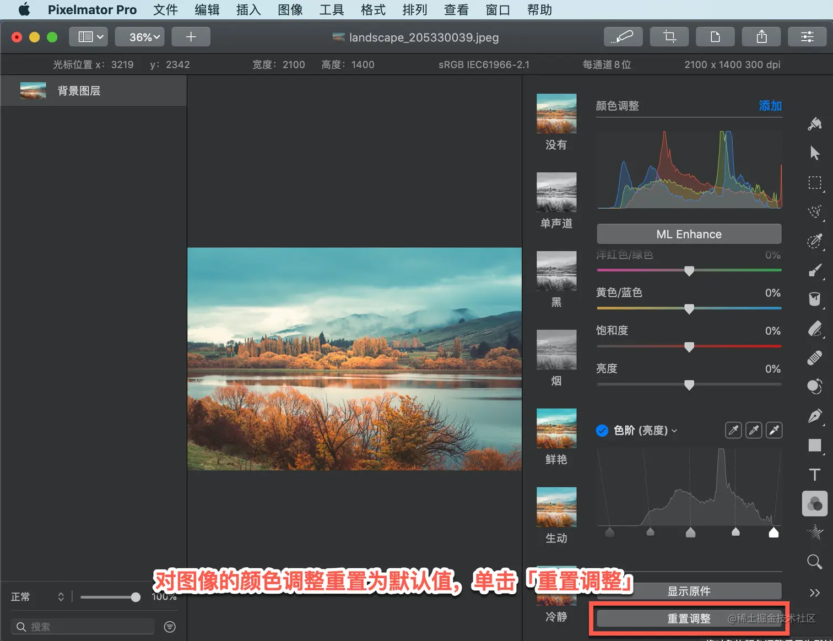833x641 pixels.
Task: Select the Style paint tool
Action: pyautogui.click(x=815, y=124)
